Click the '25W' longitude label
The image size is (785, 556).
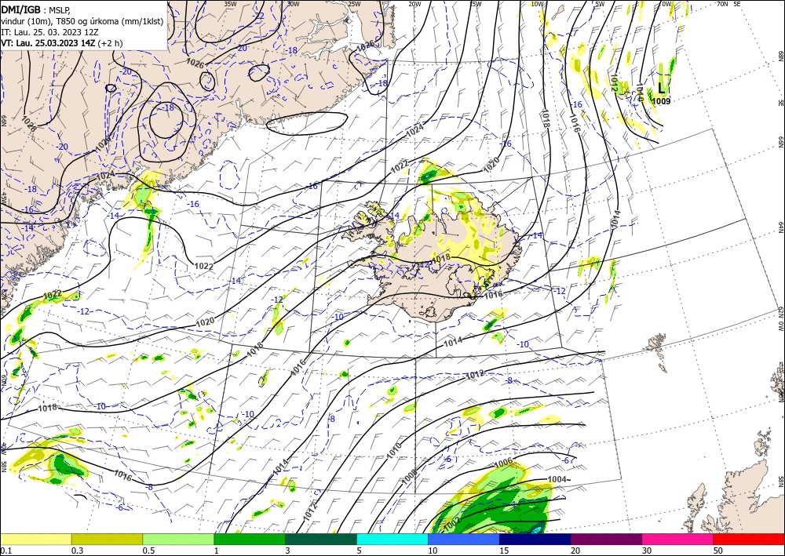coord(354,4)
